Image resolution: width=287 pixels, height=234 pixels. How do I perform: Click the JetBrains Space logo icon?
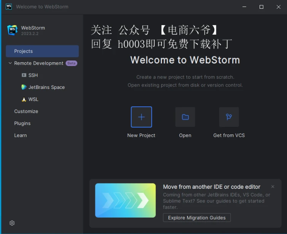coord(24,87)
